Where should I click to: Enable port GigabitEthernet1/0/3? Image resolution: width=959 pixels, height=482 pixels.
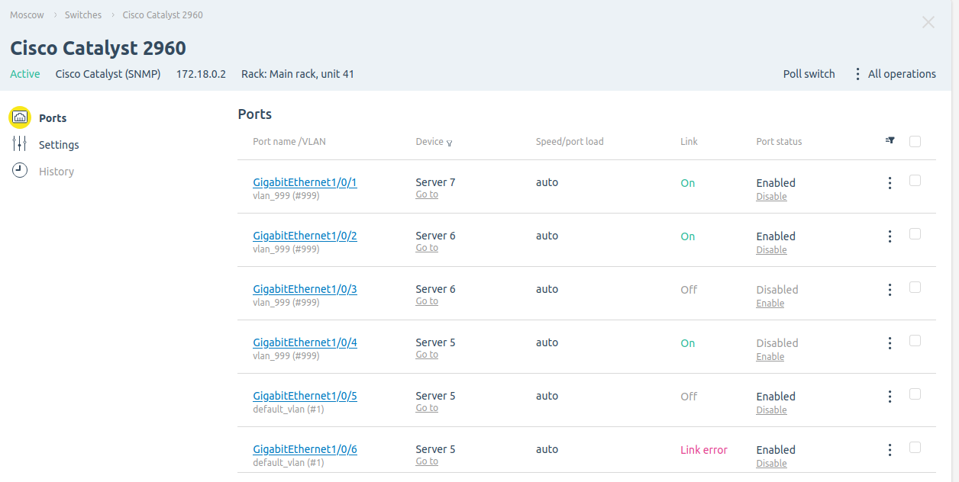770,304
